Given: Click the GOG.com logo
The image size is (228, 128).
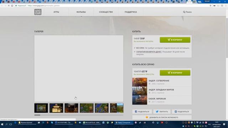Looking at the screenshot, I should (x=38, y=12).
